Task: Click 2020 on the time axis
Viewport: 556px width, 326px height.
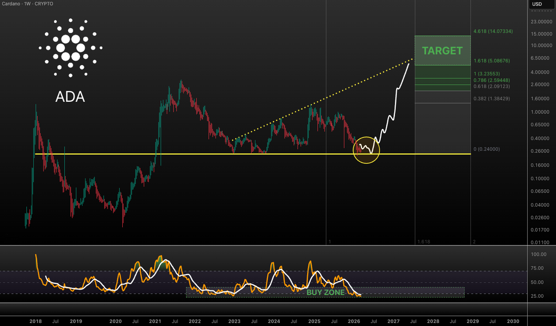Action: (x=115, y=320)
